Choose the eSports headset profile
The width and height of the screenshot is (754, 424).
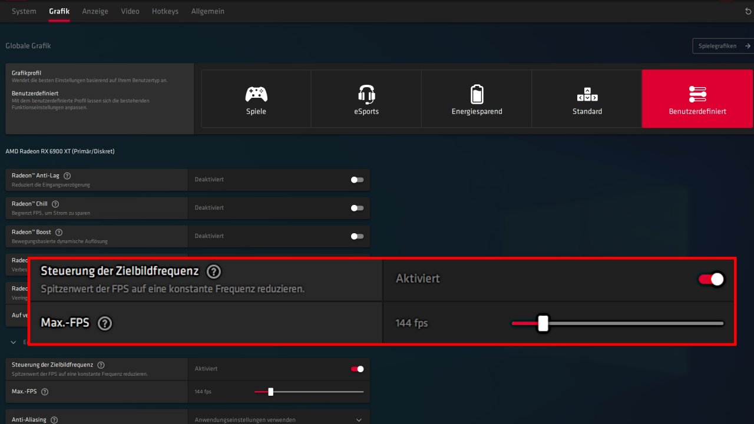366,99
